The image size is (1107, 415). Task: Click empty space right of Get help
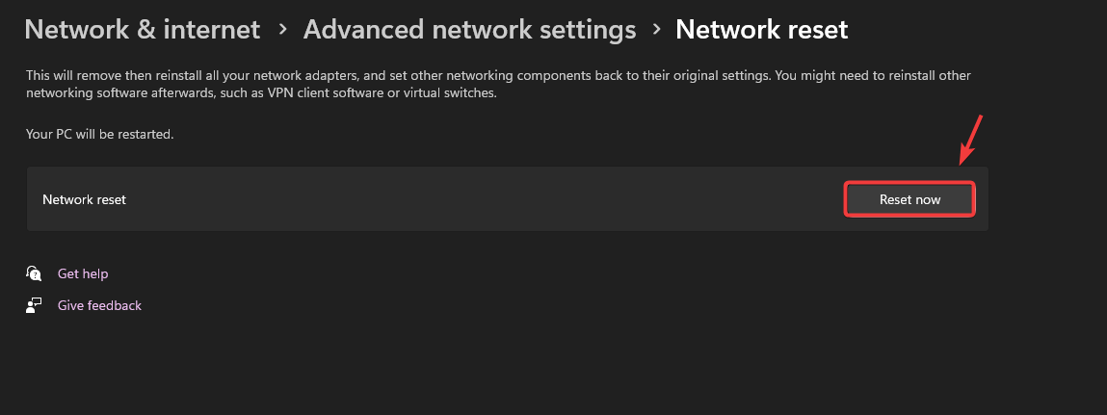pyautogui.click(x=385, y=273)
